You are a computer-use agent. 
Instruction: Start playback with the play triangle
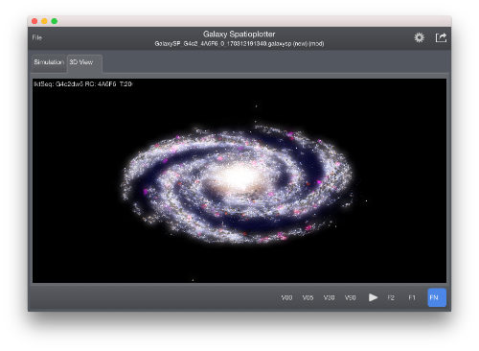point(373,297)
